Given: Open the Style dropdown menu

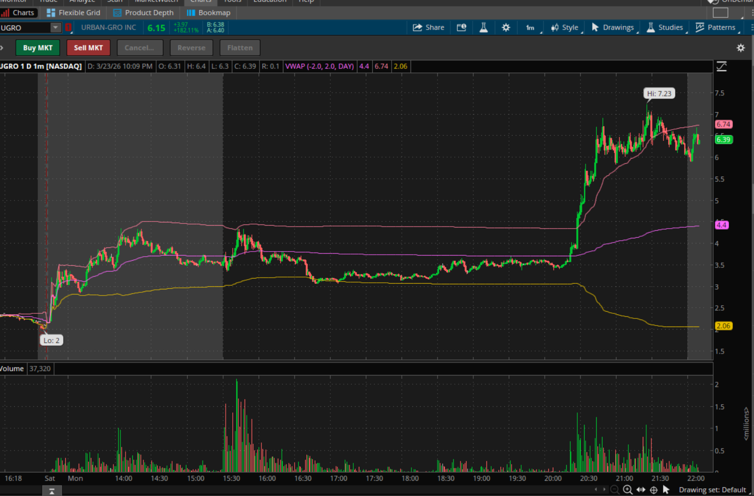Looking at the screenshot, I should (x=565, y=28).
